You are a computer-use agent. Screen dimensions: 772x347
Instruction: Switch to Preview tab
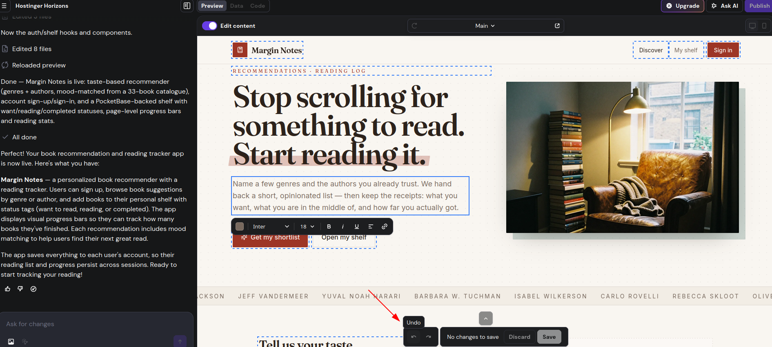click(x=212, y=6)
